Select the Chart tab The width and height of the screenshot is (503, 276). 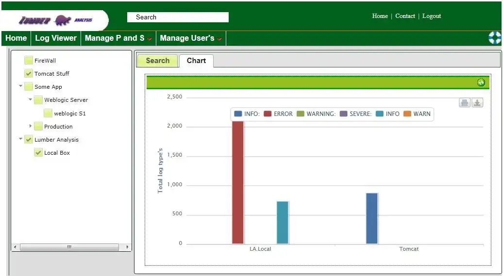[196, 61]
